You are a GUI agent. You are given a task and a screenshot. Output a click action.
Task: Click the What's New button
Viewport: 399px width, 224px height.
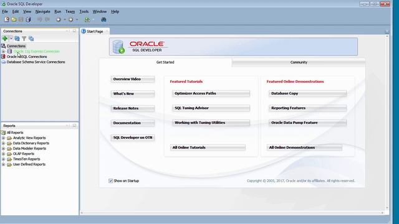click(133, 94)
